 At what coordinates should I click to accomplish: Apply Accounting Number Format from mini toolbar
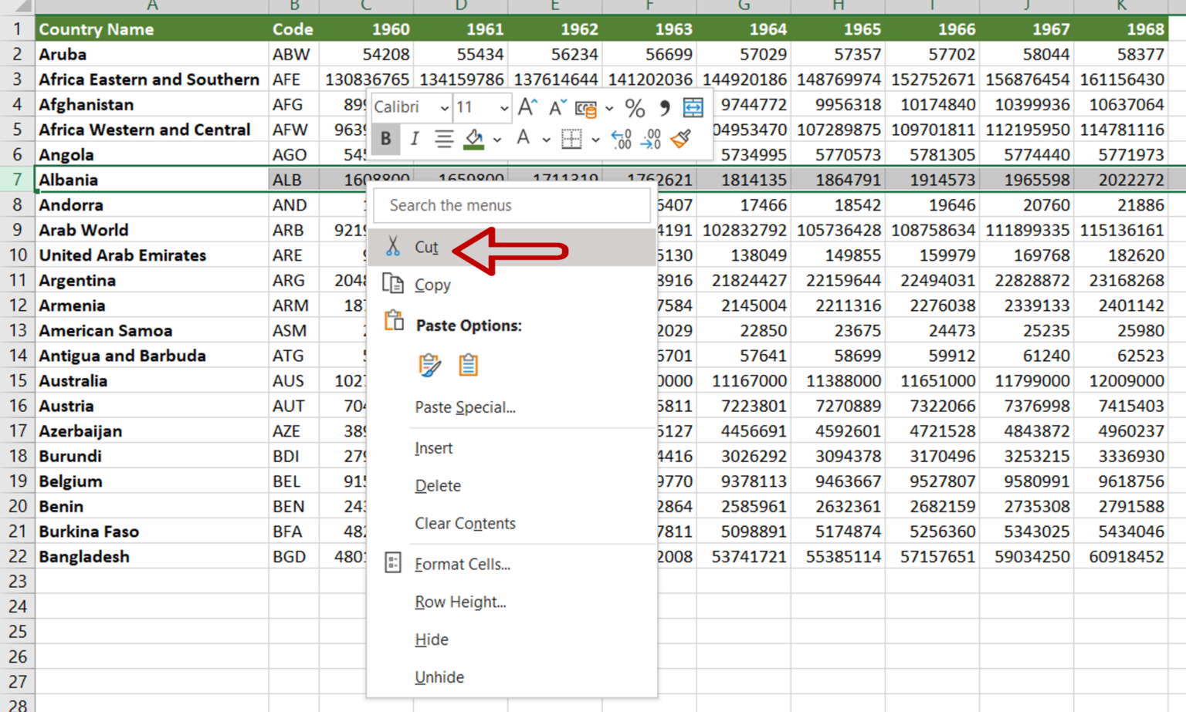(x=586, y=108)
